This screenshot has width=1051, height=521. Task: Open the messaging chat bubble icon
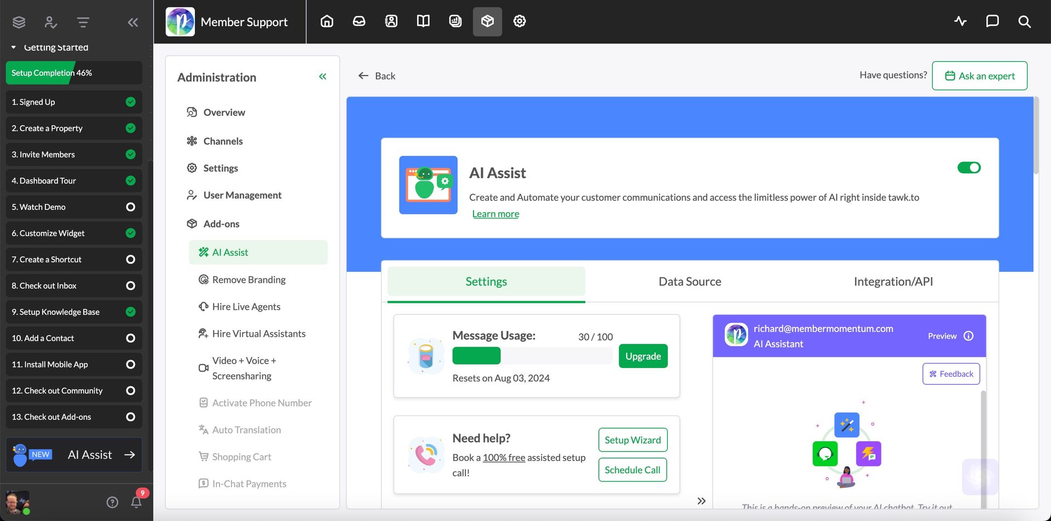tap(992, 21)
